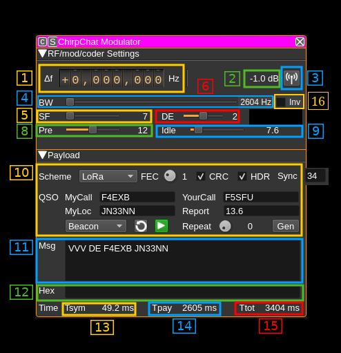This screenshot has width=341, height=353.
Task: Click the BW bandwidth slider handle
Action: [x=70, y=102]
